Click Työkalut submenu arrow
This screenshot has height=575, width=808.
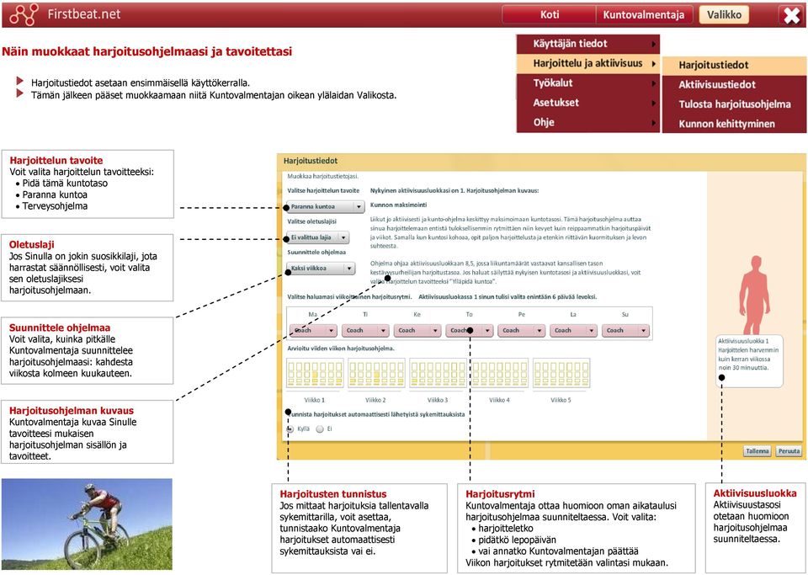pos(653,83)
